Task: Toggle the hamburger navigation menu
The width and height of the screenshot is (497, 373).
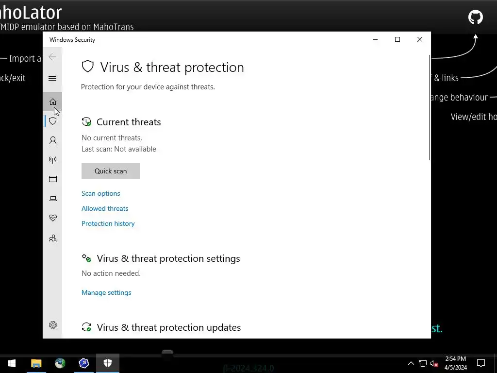Action: point(52,78)
